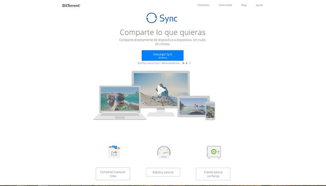Image resolution: width=326 pixels, height=186 pixels.
Task: Click the tablet sailing photo
Action: tap(194, 106)
